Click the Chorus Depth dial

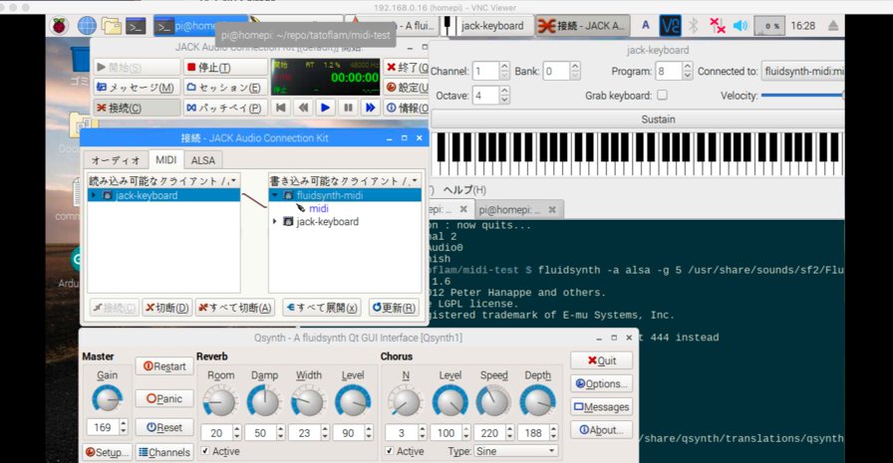(x=537, y=401)
